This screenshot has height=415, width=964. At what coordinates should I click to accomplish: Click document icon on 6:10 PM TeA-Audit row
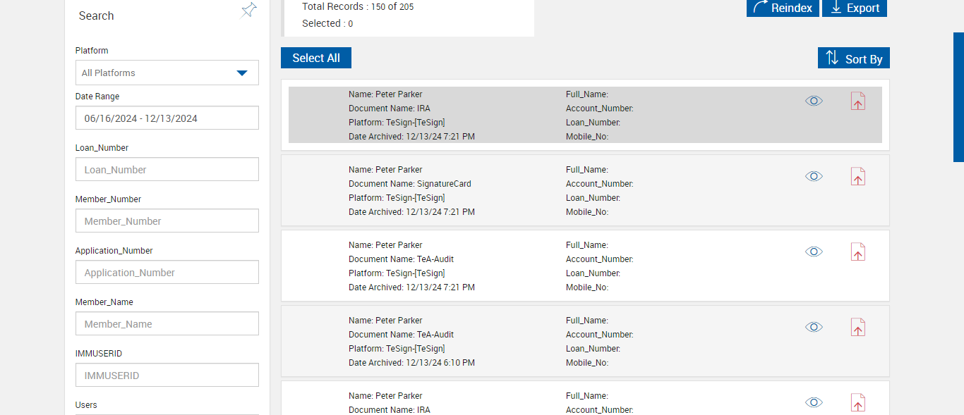[857, 328]
